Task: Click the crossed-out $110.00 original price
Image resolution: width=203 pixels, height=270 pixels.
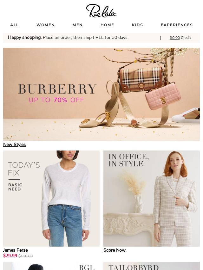Action: pos(26,256)
